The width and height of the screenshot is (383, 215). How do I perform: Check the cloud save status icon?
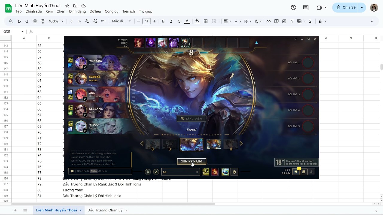coord(83,6)
